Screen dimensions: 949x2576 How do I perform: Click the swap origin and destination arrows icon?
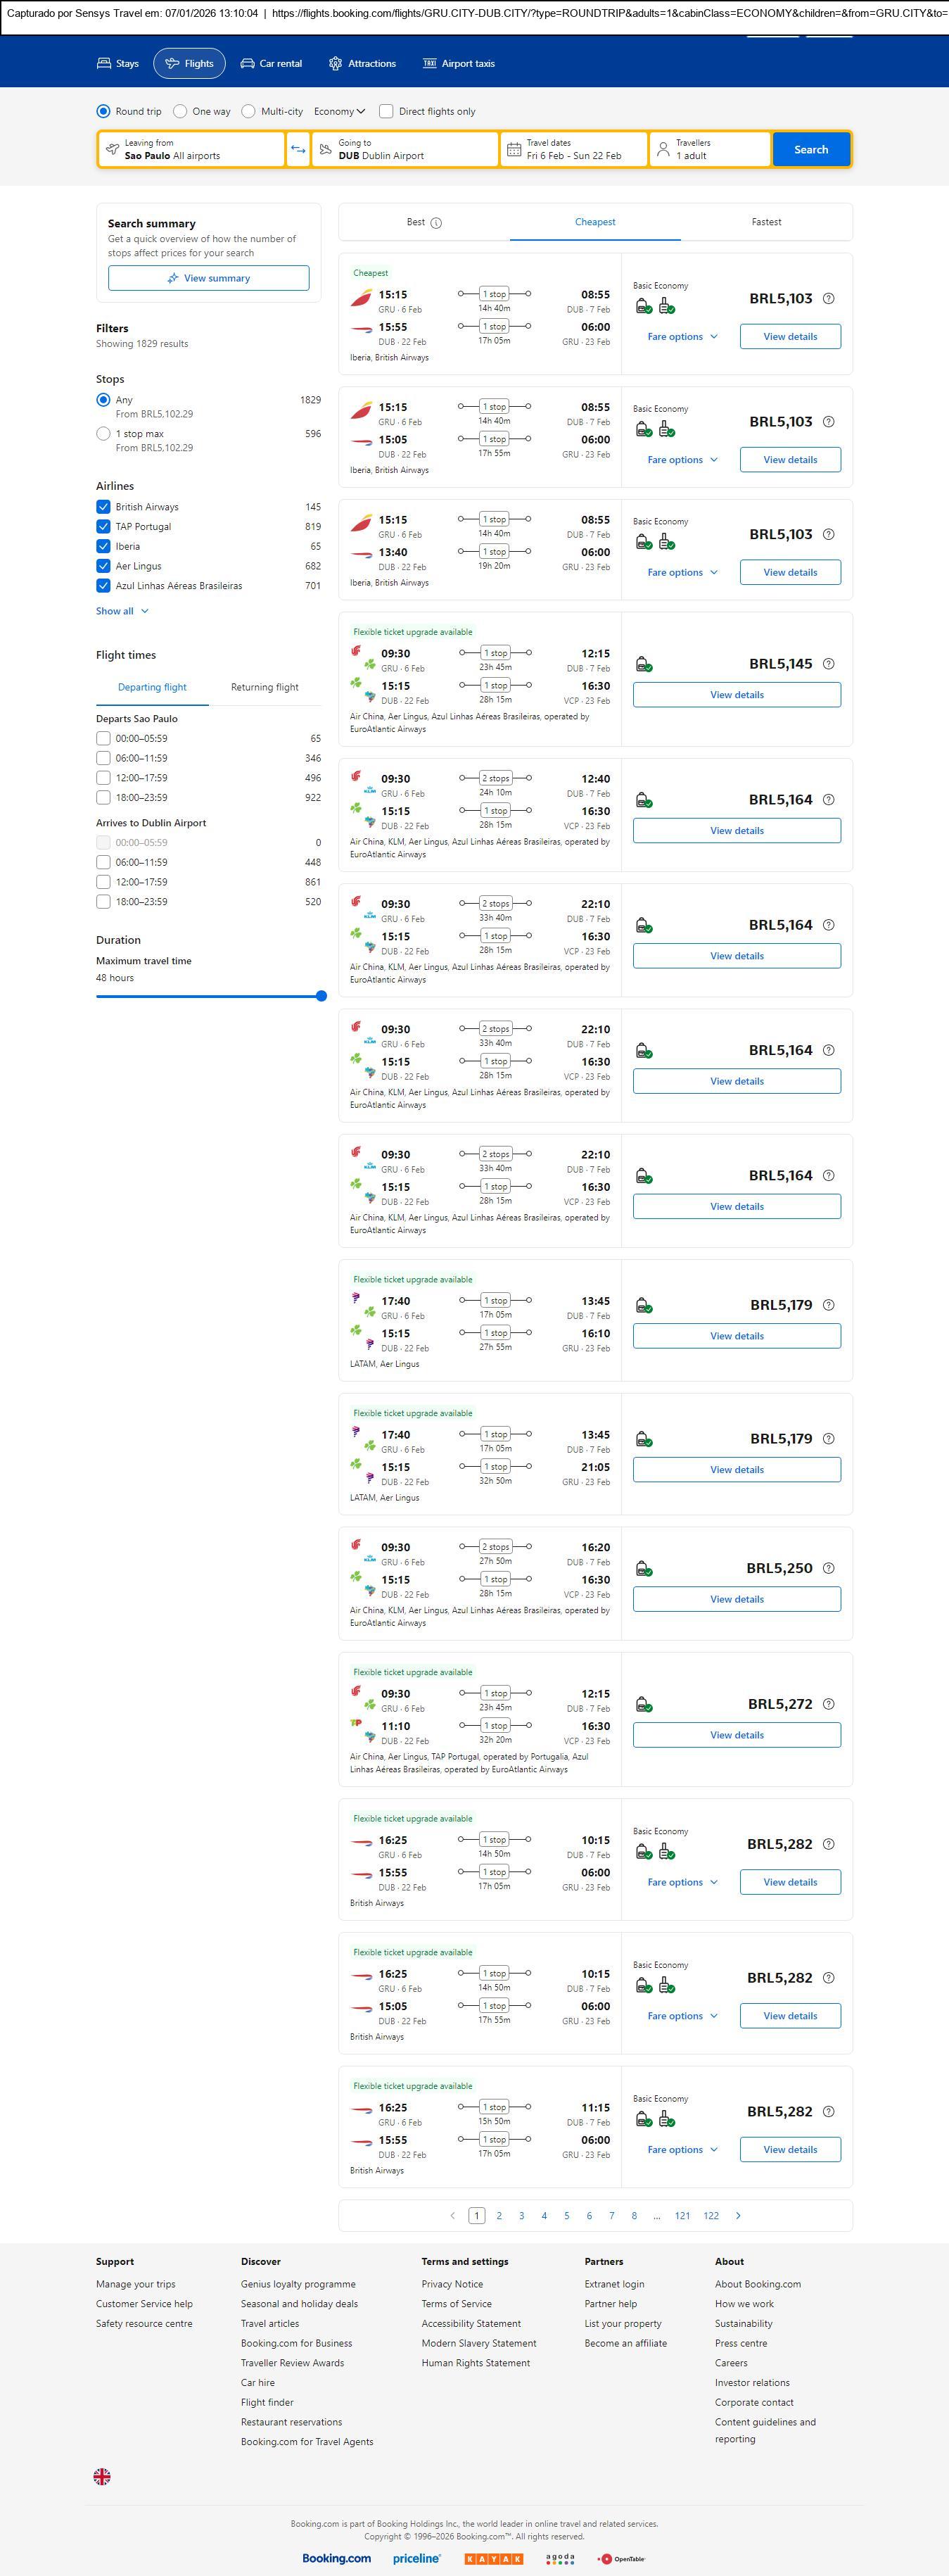[x=298, y=150]
